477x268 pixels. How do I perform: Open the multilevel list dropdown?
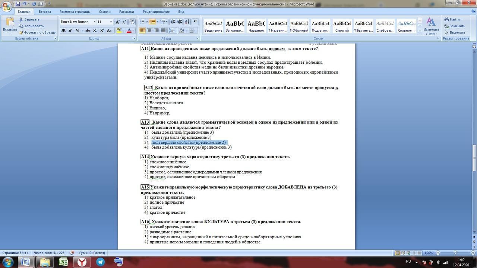(163, 22)
